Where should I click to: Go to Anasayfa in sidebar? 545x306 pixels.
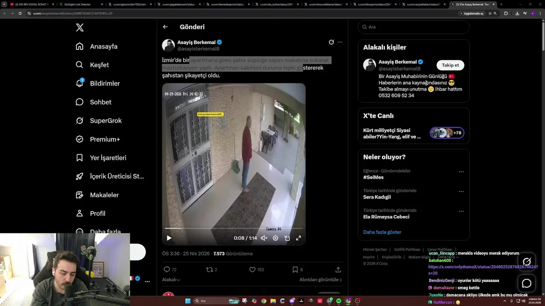[97, 46]
